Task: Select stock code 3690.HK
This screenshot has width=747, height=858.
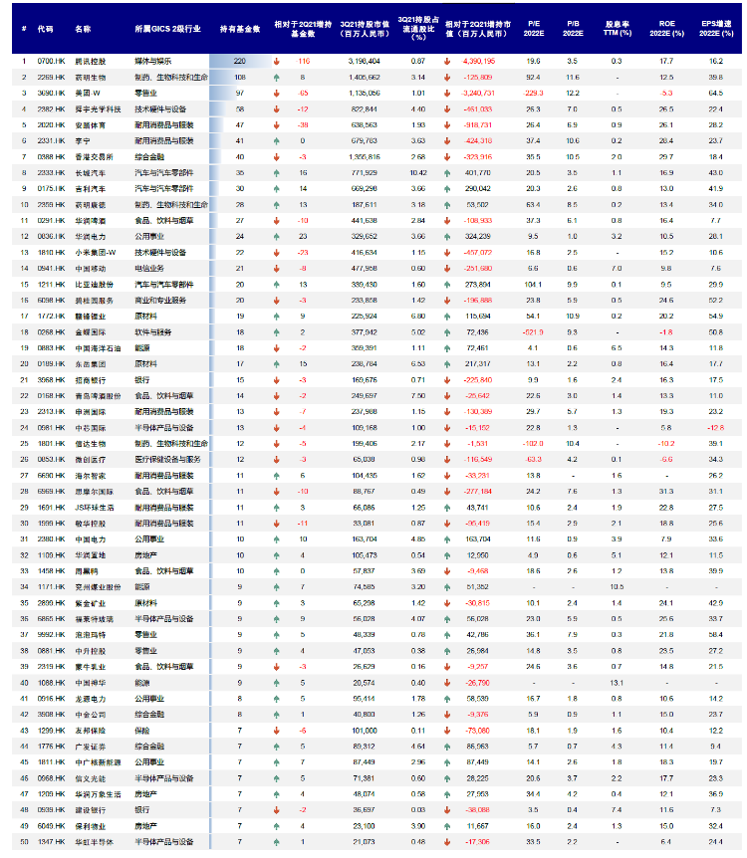Action: coord(51,94)
